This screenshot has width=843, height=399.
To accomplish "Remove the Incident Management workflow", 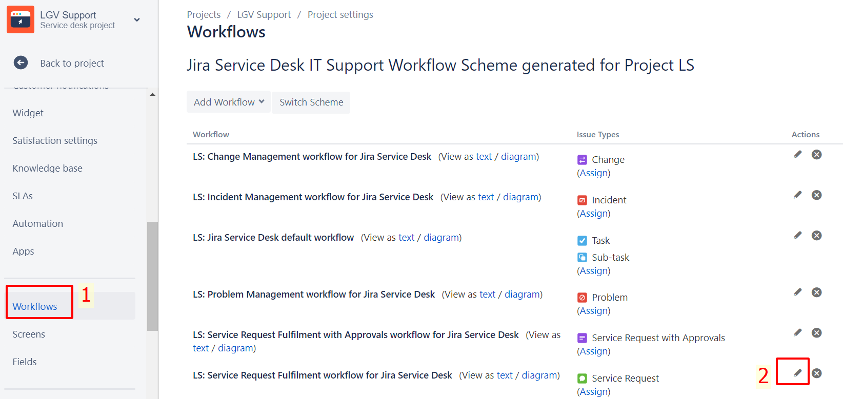I will (816, 195).
